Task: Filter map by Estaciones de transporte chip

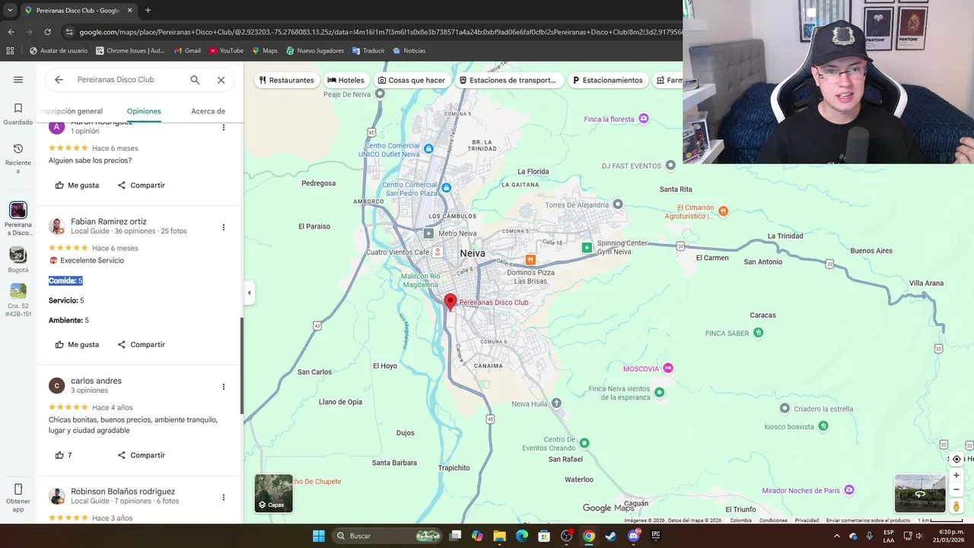Action: coord(510,80)
